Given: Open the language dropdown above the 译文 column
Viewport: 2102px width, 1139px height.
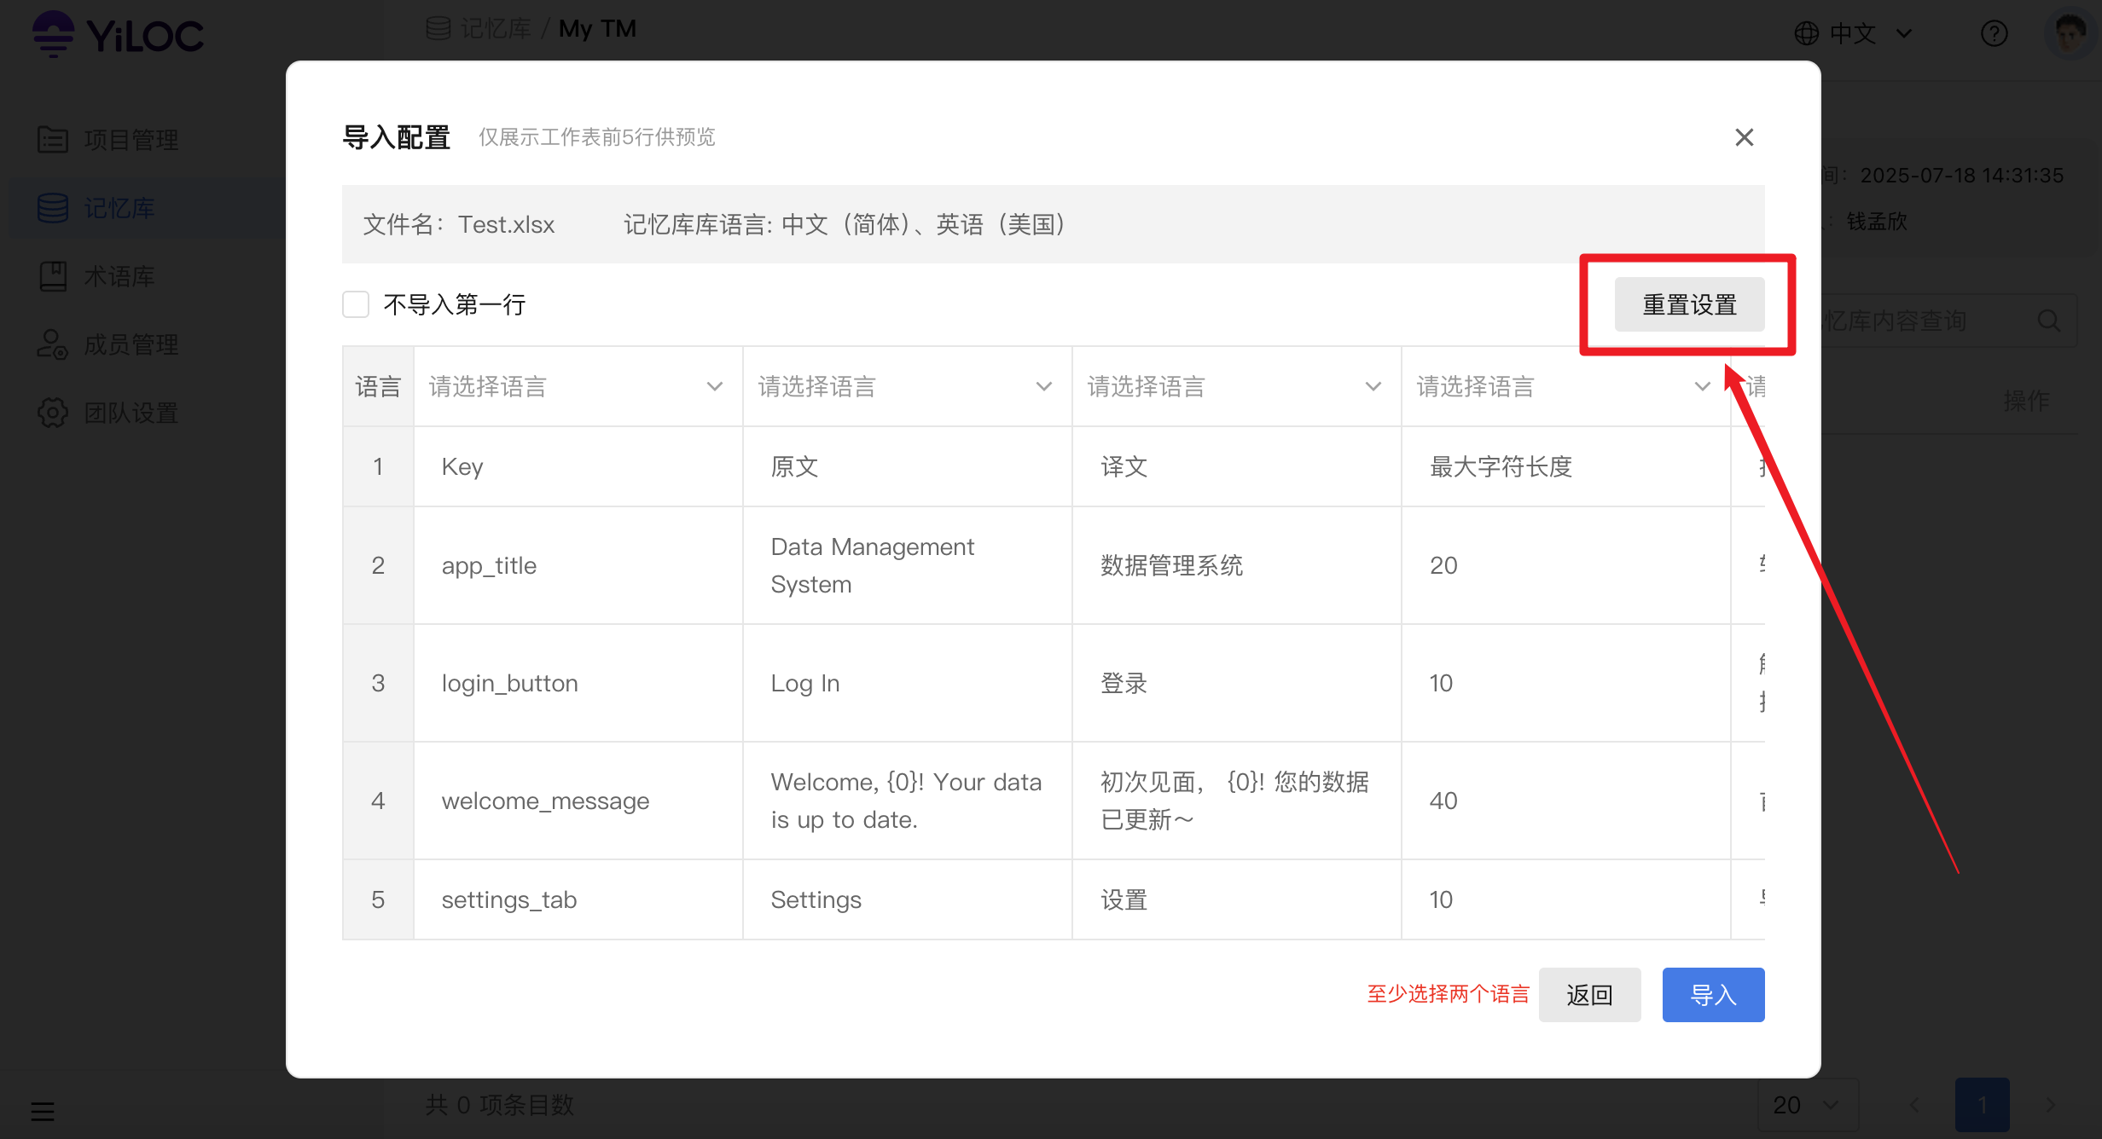Looking at the screenshot, I should pyautogui.click(x=1236, y=387).
